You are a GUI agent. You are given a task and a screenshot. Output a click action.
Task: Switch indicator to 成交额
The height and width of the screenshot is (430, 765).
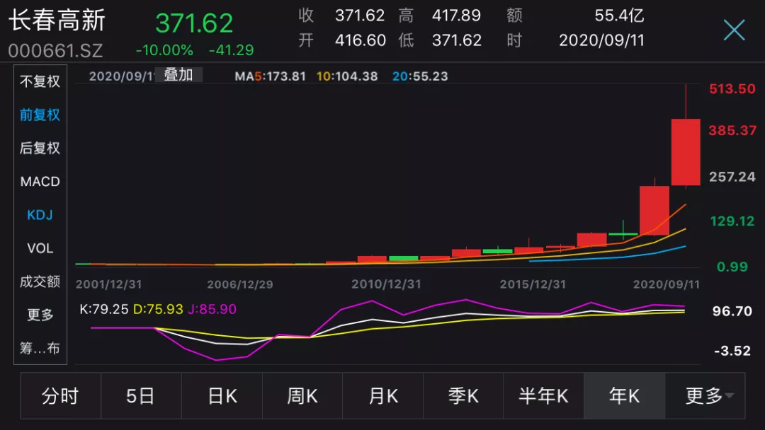pos(40,281)
